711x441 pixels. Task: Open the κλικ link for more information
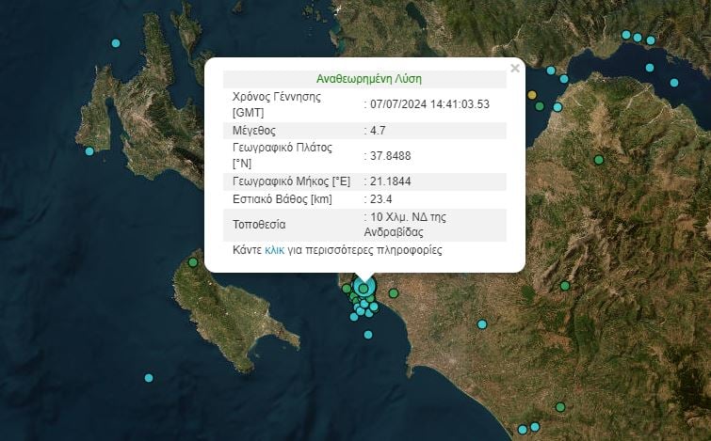pyautogui.click(x=274, y=250)
